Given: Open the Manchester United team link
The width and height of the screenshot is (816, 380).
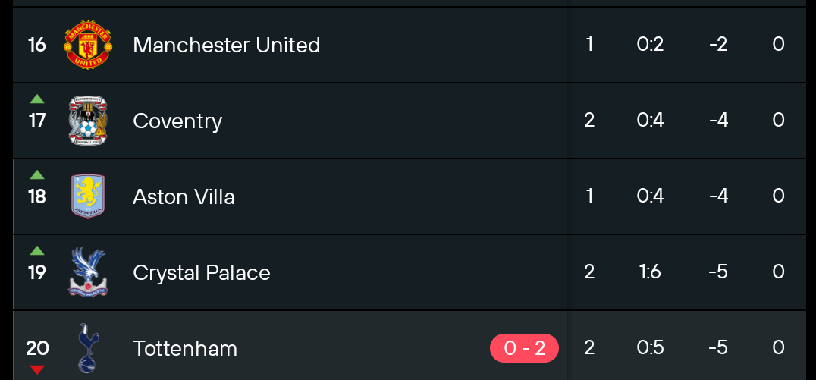Looking at the screenshot, I should point(227,45).
